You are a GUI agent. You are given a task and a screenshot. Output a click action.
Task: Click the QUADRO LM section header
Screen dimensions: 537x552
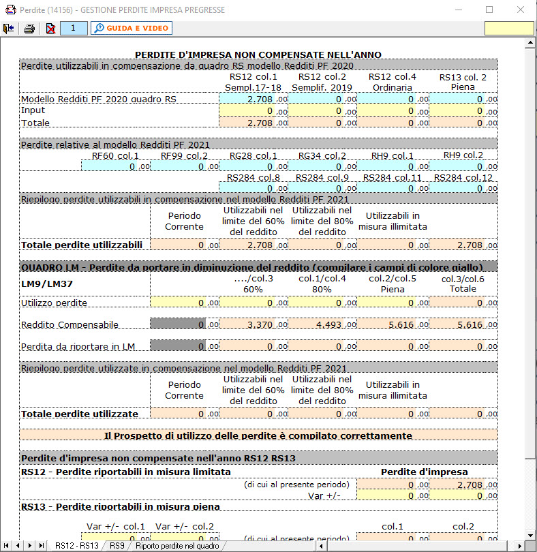pyautogui.click(x=258, y=266)
